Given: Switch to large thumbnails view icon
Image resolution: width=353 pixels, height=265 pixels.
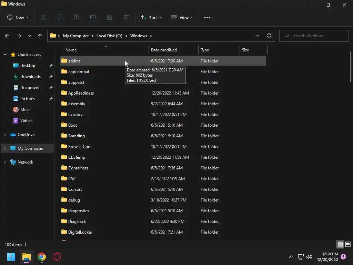Looking at the screenshot, I should pos(348,244).
